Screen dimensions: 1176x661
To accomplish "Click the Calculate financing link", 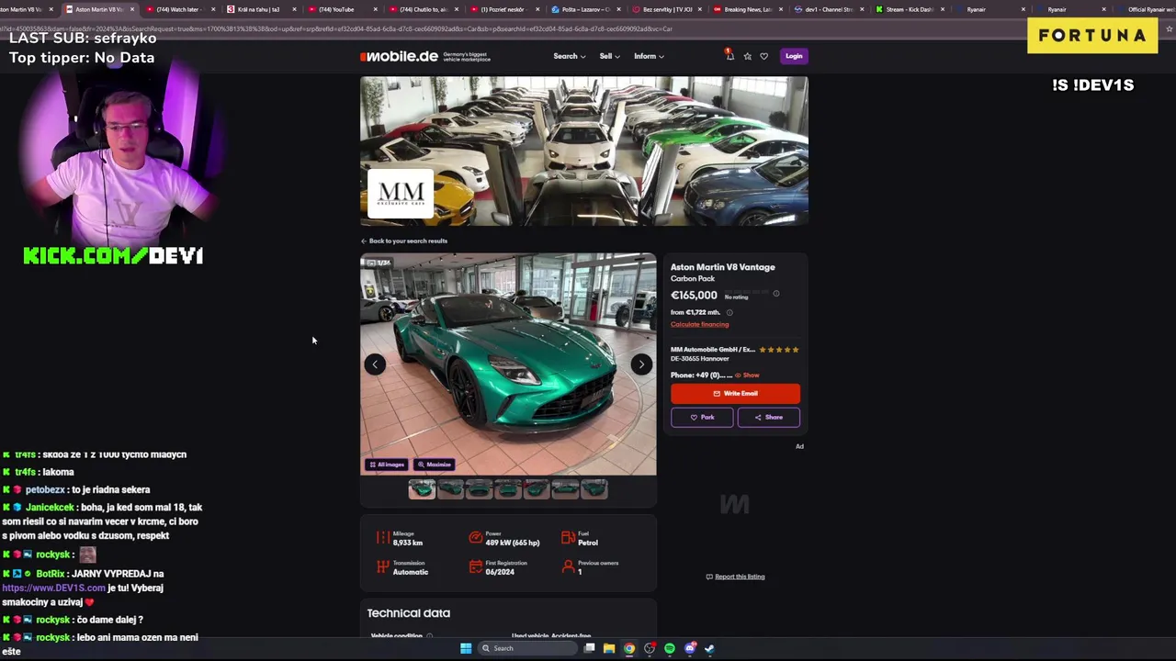I will point(699,324).
